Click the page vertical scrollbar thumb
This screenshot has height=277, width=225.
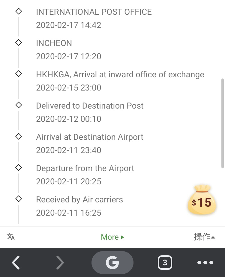coord(223,123)
